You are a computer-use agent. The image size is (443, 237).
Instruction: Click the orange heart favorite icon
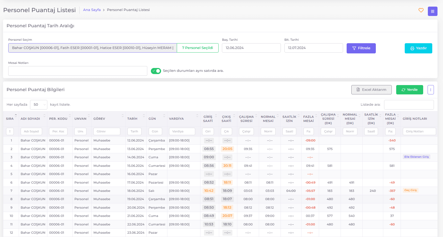click(421, 10)
